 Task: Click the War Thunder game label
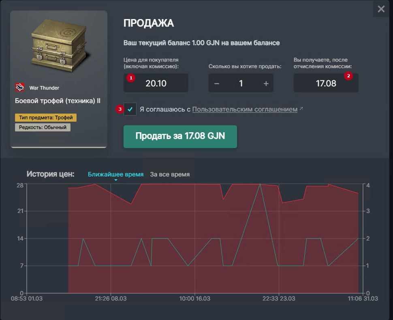44,88
